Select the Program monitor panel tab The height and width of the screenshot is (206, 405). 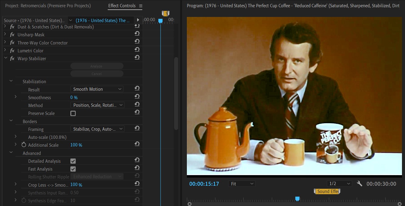click(293, 6)
